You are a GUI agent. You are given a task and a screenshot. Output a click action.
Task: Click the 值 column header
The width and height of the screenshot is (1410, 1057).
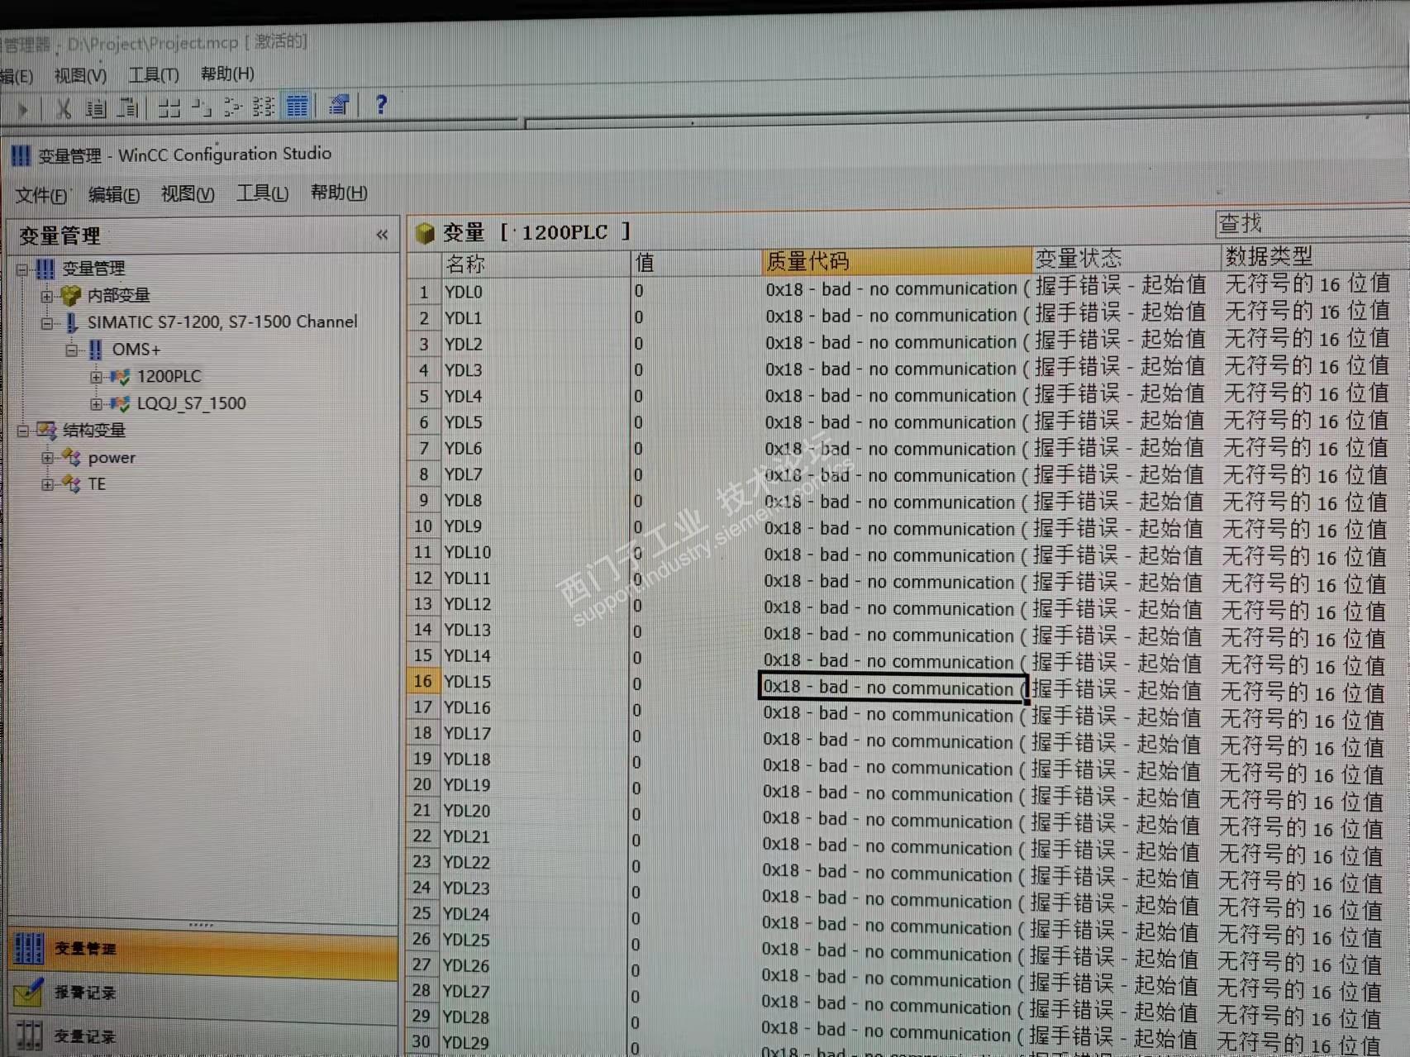(694, 263)
